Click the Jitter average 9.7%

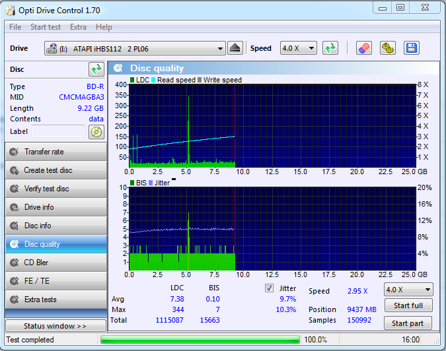288,299
